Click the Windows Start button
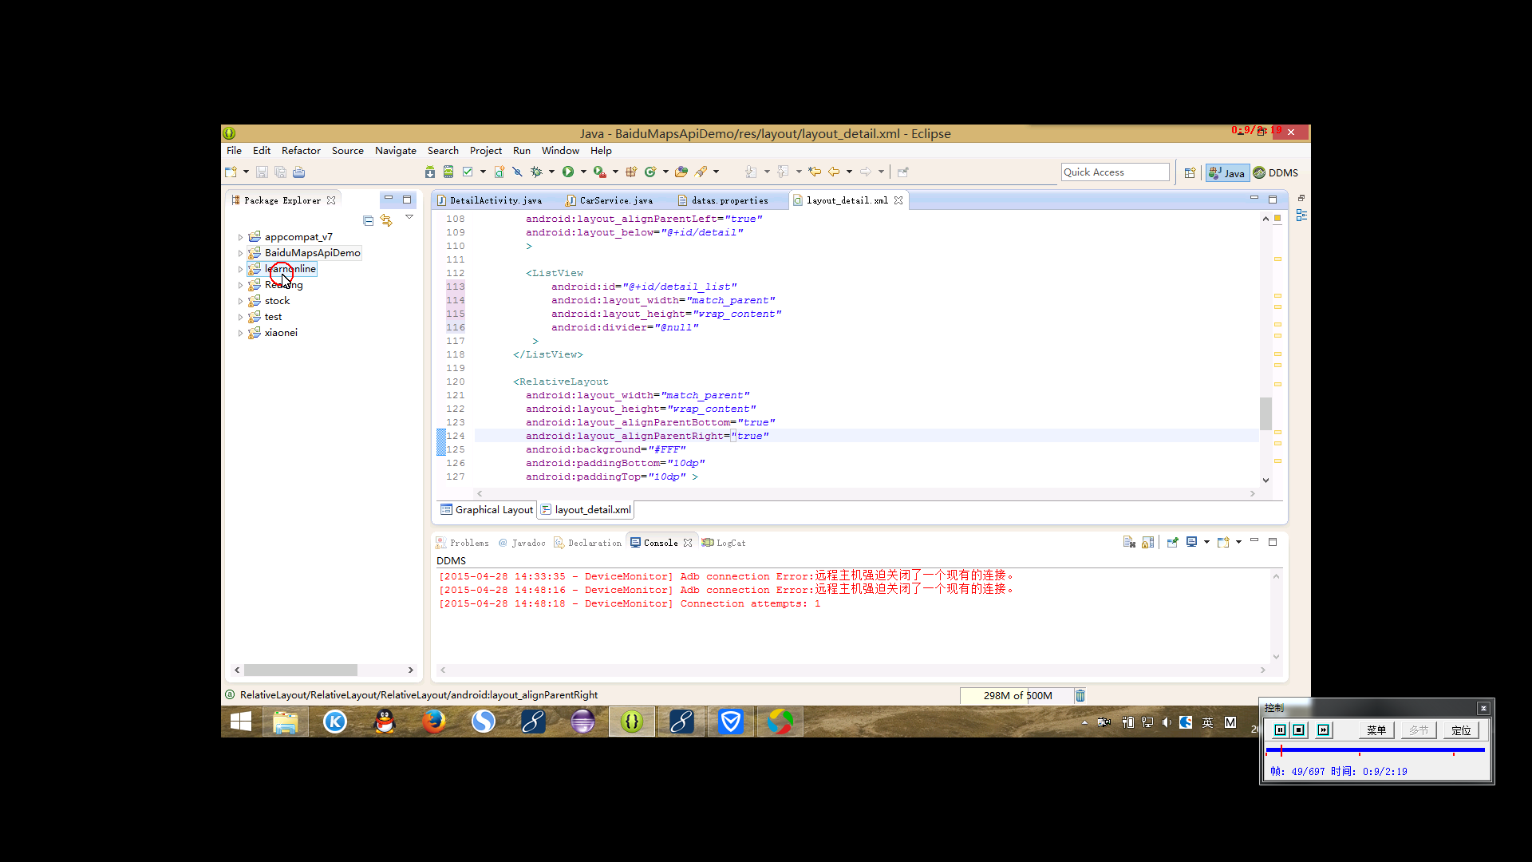 click(240, 722)
